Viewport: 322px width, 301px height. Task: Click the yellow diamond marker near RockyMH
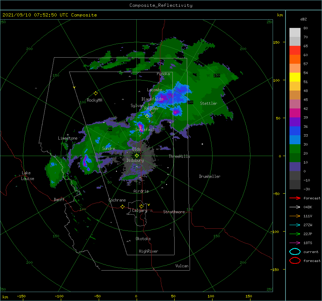pos(96,93)
